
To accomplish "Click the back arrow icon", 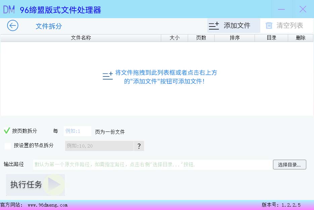I will (x=13, y=25).
